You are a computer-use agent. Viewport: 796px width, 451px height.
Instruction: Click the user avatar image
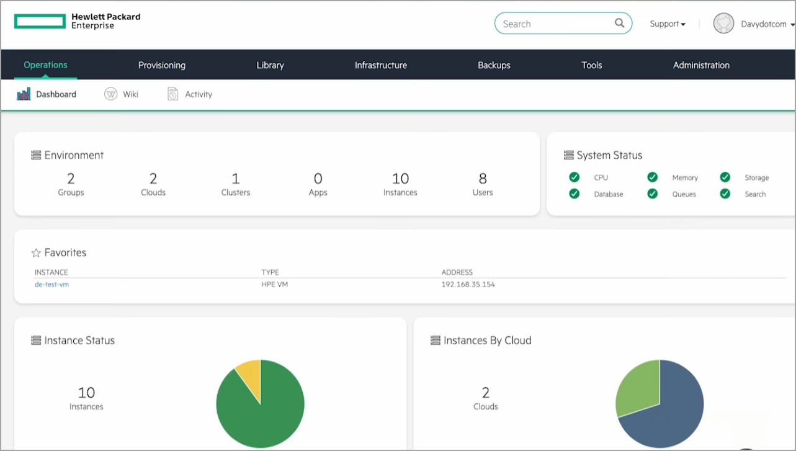[x=723, y=24]
